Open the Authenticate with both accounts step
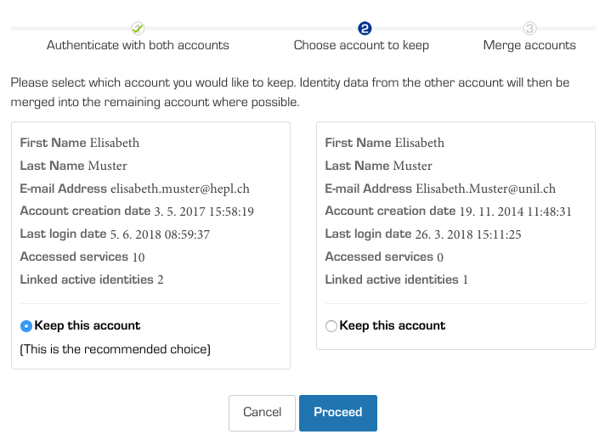 (138, 45)
